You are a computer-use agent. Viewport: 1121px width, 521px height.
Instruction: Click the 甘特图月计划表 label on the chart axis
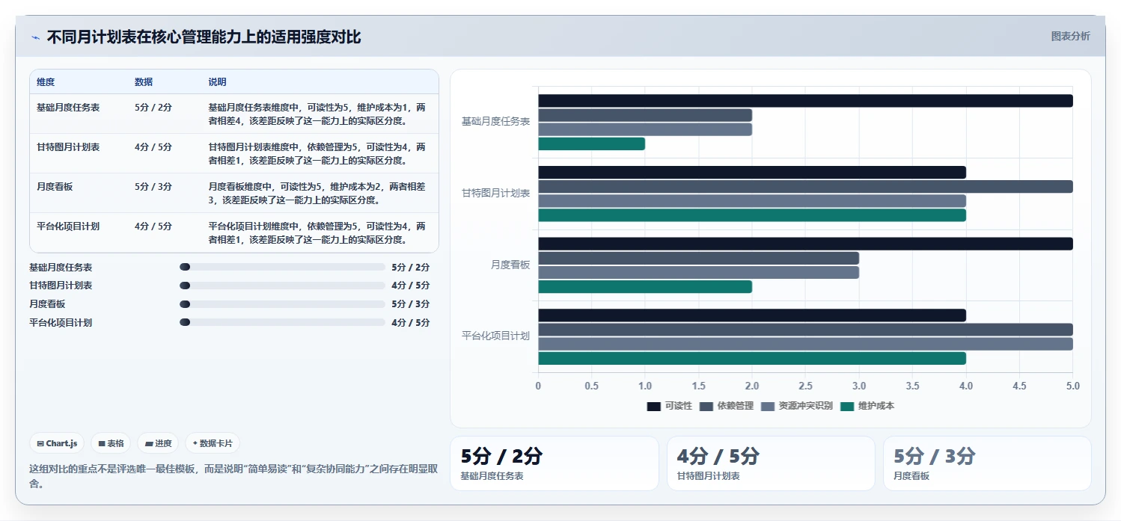495,193
